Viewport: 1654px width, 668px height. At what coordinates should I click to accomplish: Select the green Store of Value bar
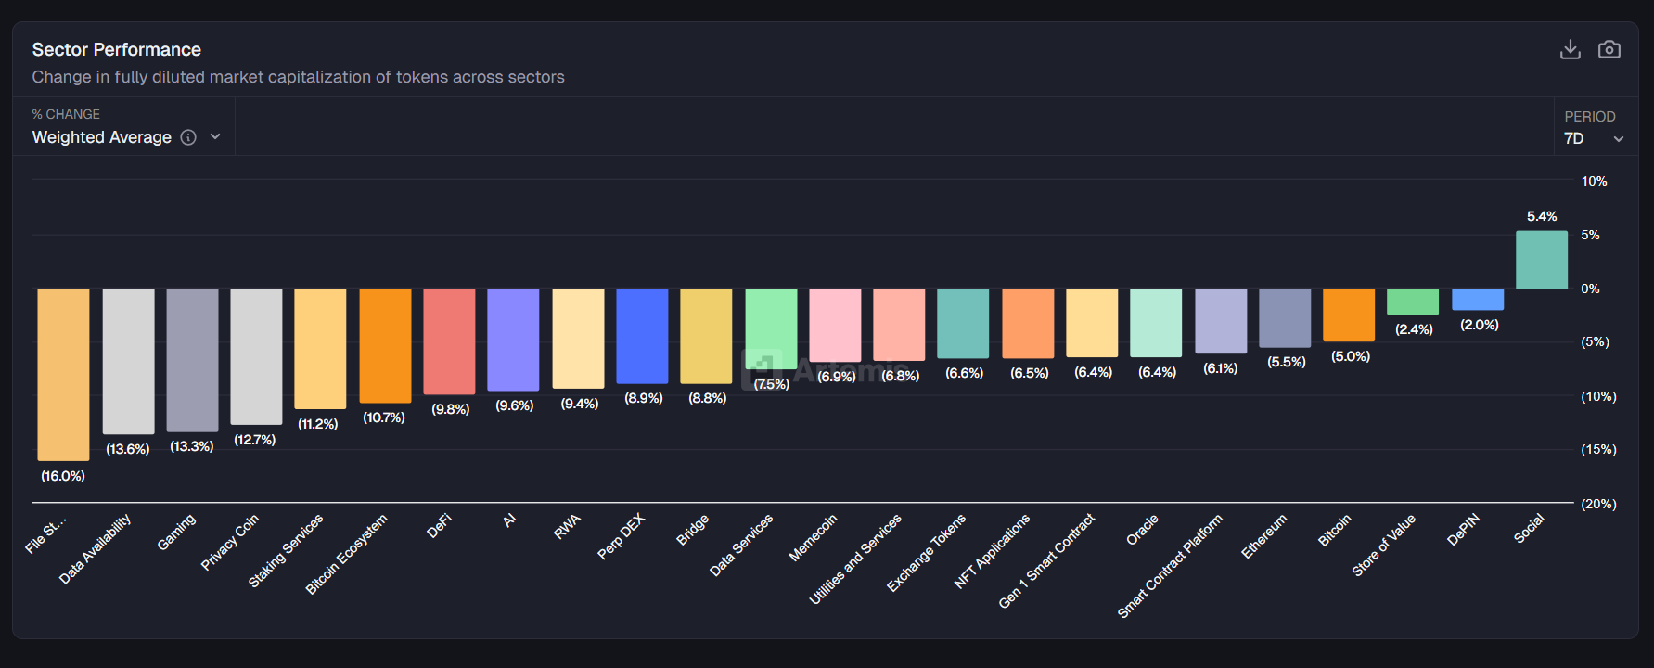click(1412, 302)
